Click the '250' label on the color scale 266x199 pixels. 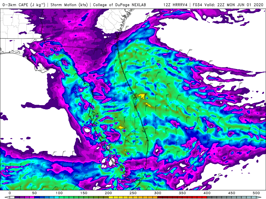pos(133,193)
